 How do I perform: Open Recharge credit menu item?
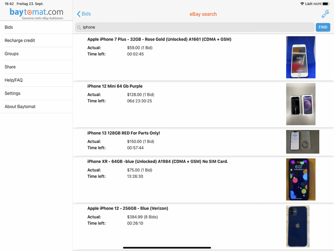click(36, 40)
